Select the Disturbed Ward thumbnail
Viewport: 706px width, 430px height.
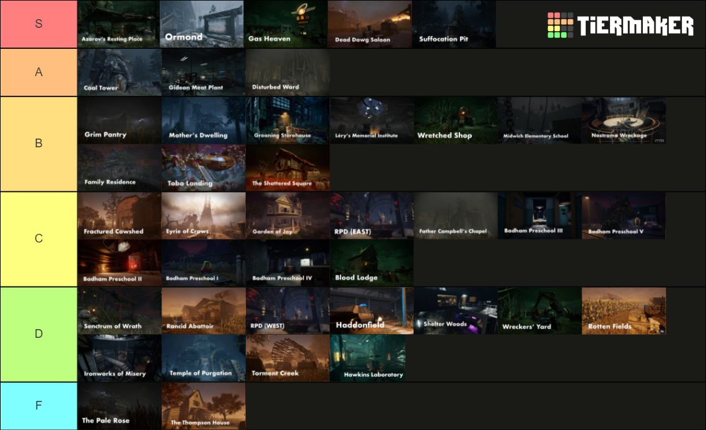click(x=285, y=72)
